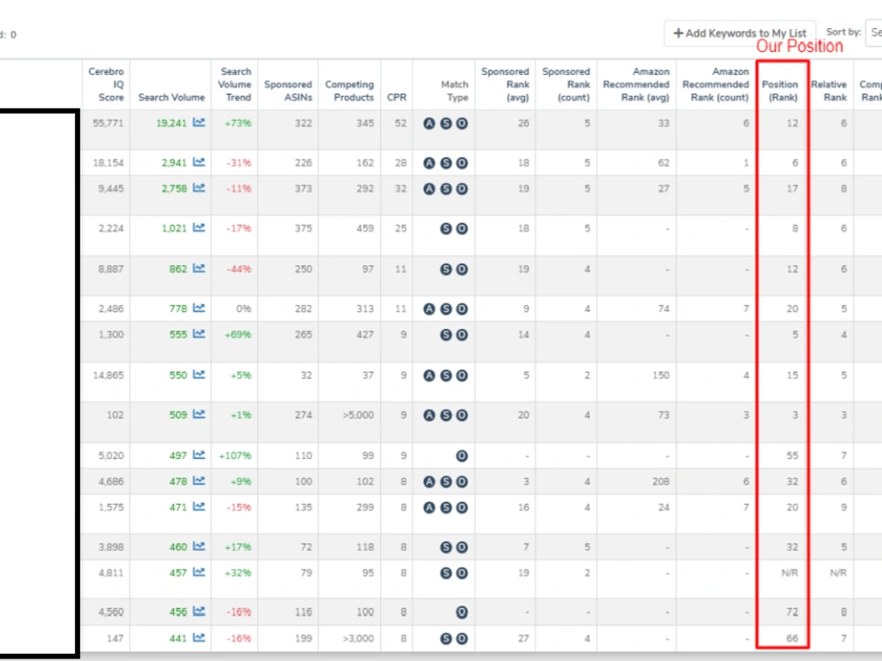Click the S match type badge in the 441 row
This screenshot has height=661, width=882.
[446, 638]
